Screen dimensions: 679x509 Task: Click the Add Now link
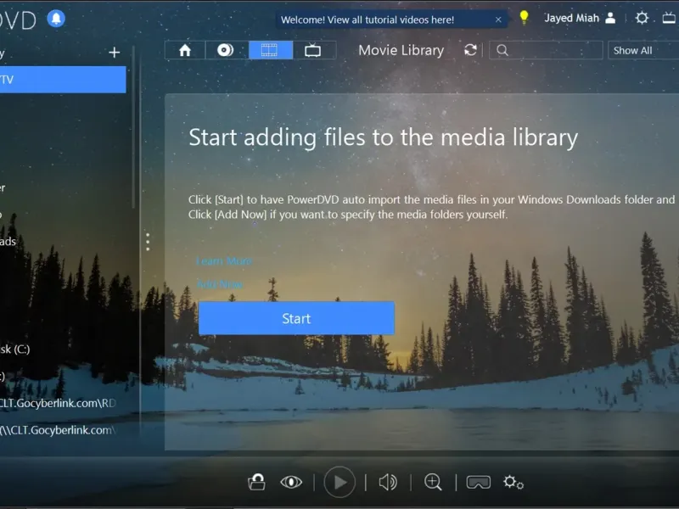coord(220,284)
